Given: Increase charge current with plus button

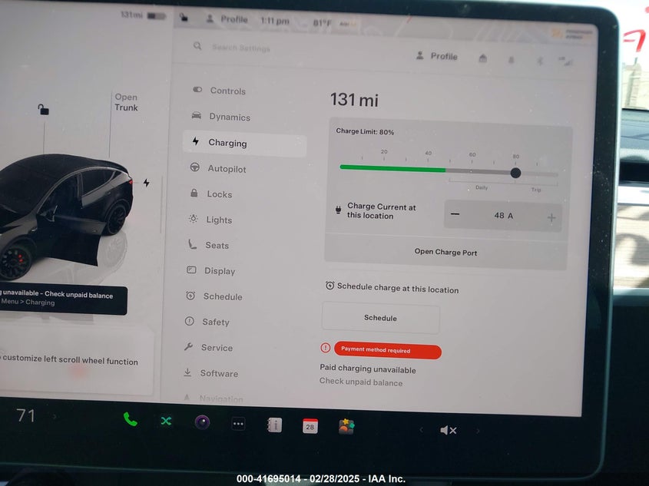Looking at the screenshot, I should pos(551,217).
